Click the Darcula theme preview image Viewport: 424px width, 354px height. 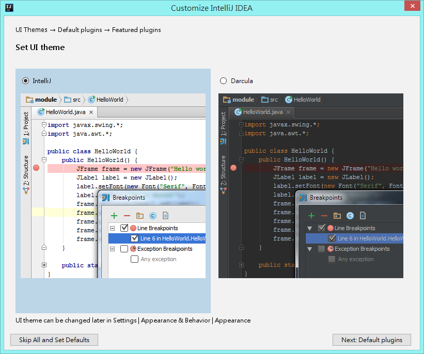(311, 186)
